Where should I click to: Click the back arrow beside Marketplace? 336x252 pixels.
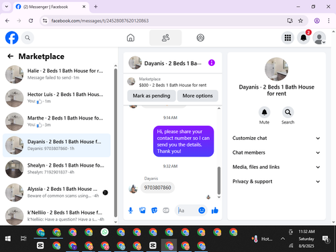[11, 56]
